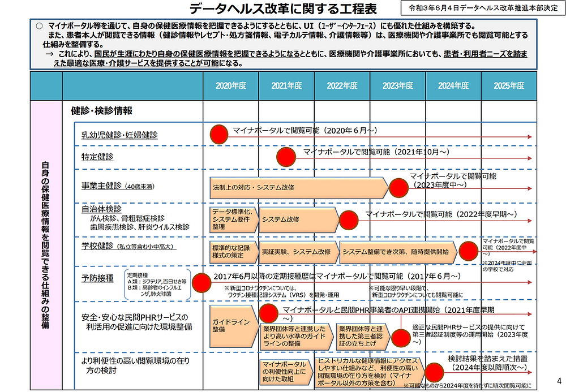The height and width of the screenshot is (392, 566).
Task: Click note ※可能なものから2024年度を待たずに順次閲覧可能に
Action: pyautogui.click(x=468, y=386)
